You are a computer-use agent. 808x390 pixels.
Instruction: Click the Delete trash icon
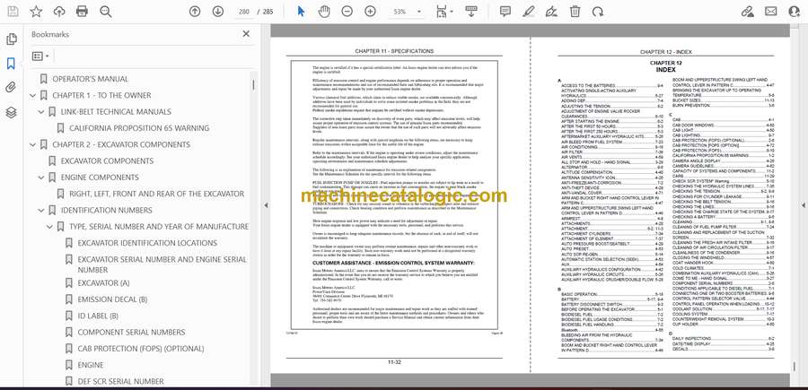coord(575,12)
